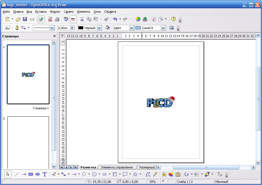The width and height of the screenshot is (262, 185).
Task: Open Area dialog via paint bucket icon
Action: point(108,28)
